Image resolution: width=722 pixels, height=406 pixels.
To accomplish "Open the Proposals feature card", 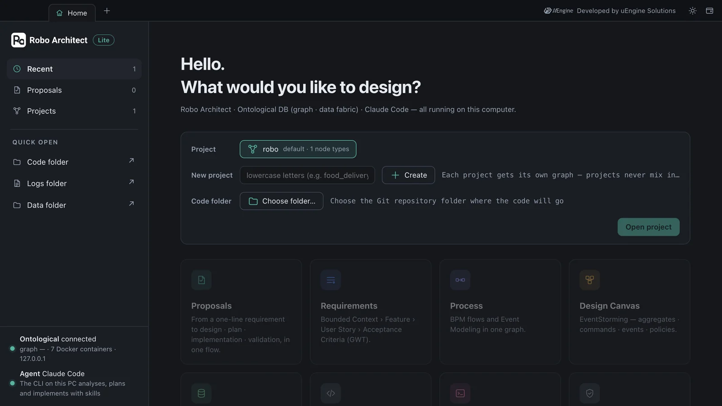I will 241,312.
